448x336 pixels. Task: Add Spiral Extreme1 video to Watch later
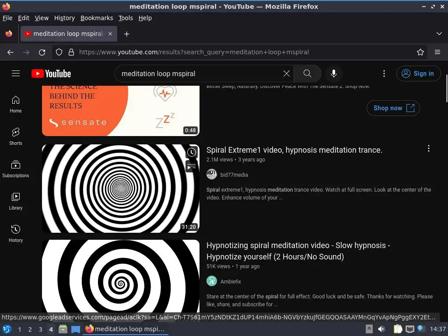click(x=192, y=152)
